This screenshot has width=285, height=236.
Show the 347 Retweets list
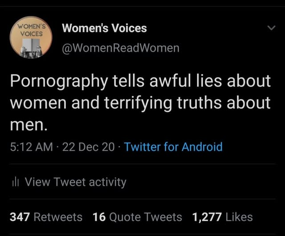click(x=46, y=217)
